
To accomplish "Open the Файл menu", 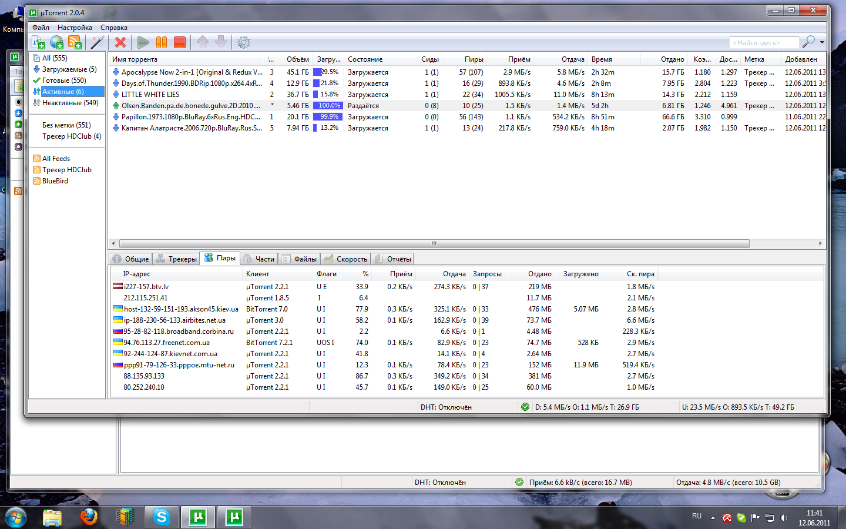I will coord(41,28).
